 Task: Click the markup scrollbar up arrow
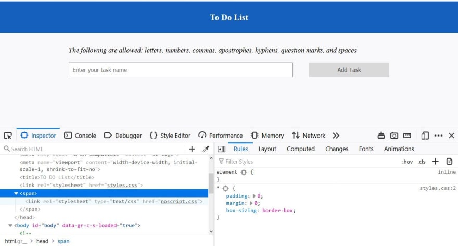211,158
